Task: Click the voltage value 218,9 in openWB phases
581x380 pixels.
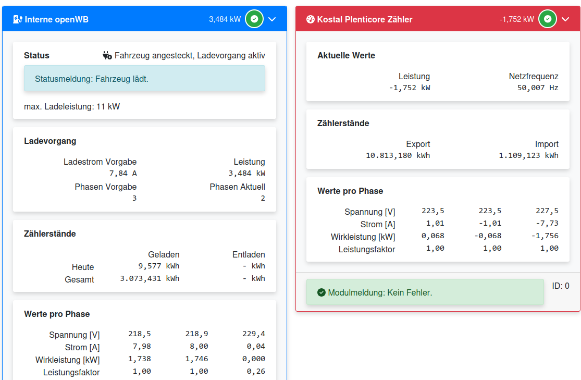Action: (197, 334)
